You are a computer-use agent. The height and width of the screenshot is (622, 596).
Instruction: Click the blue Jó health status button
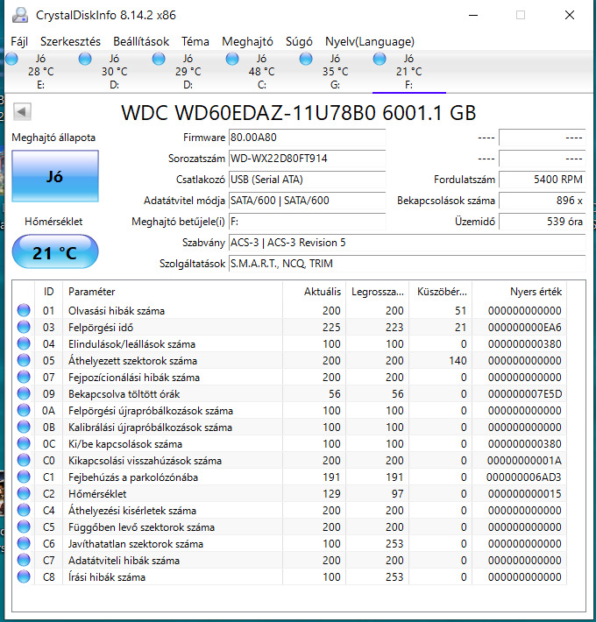[x=55, y=176]
